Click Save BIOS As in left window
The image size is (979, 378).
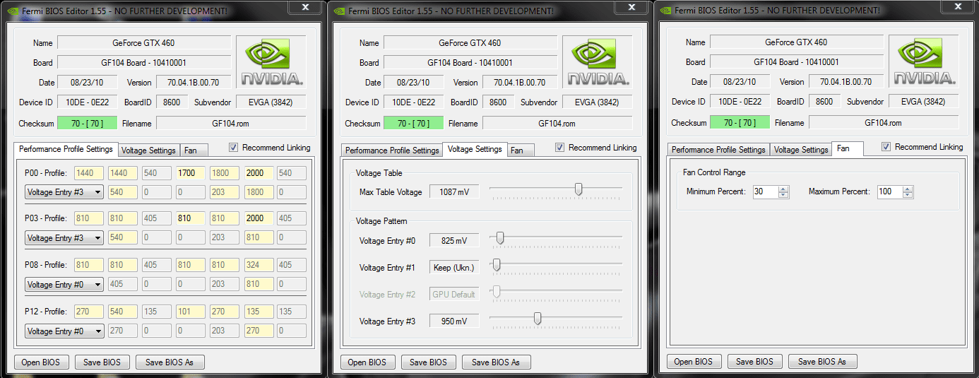170,362
